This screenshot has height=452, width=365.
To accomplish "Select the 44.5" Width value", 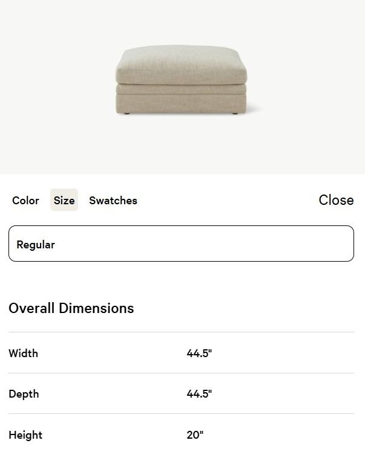I will (199, 354).
